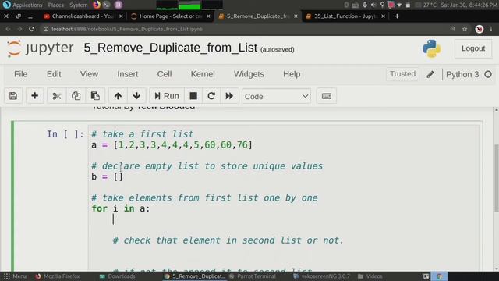Click the Trusted notebook button
The width and height of the screenshot is (499, 281).
tap(402, 74)
